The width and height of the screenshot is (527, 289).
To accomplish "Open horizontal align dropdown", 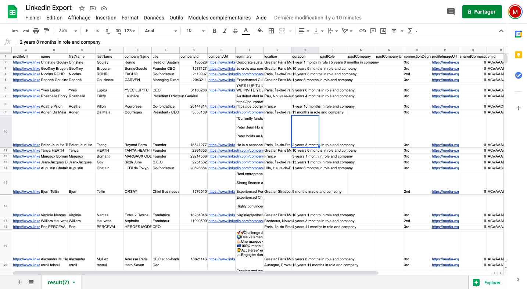I will click(303, 31).
